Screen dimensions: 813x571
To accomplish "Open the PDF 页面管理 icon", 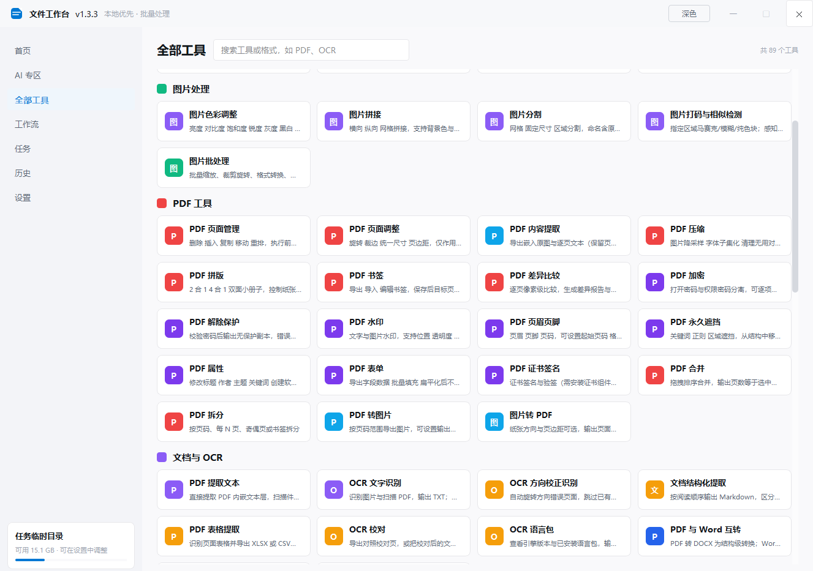I will click(x=174, y=236).
